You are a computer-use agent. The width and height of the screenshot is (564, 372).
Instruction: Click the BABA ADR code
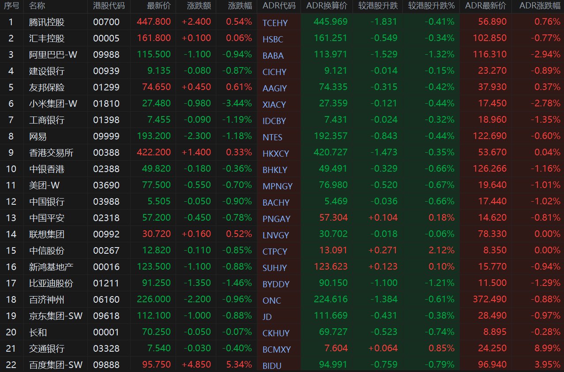(x=273, y=56)
